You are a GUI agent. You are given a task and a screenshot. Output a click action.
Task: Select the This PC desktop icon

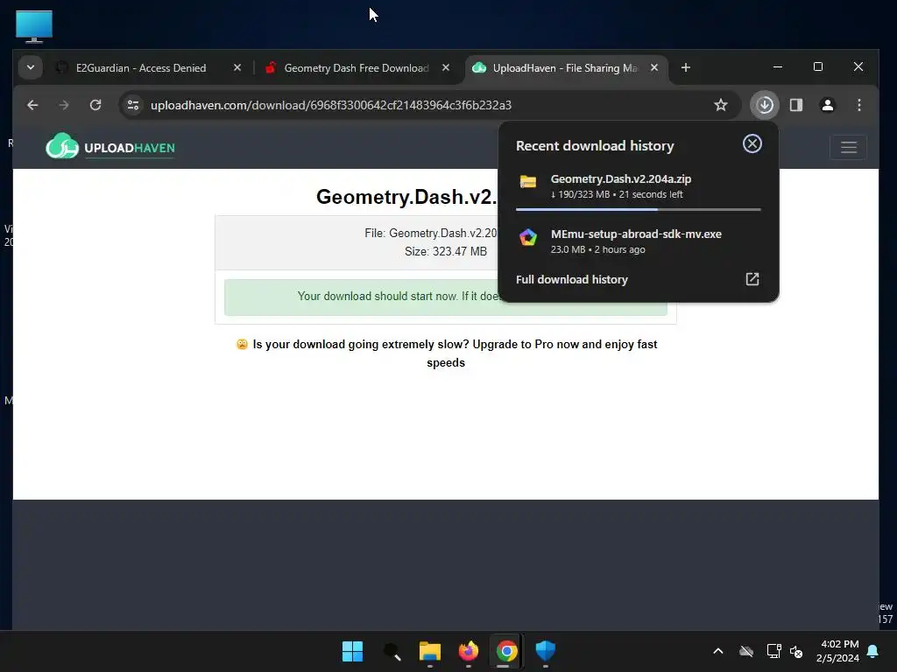[x=34, y=26]
